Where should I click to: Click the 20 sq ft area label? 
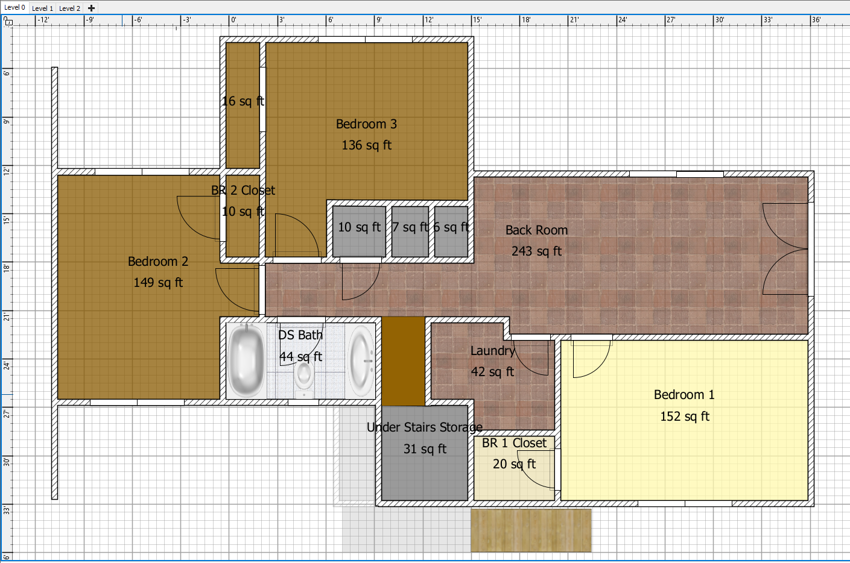[514, 464]
